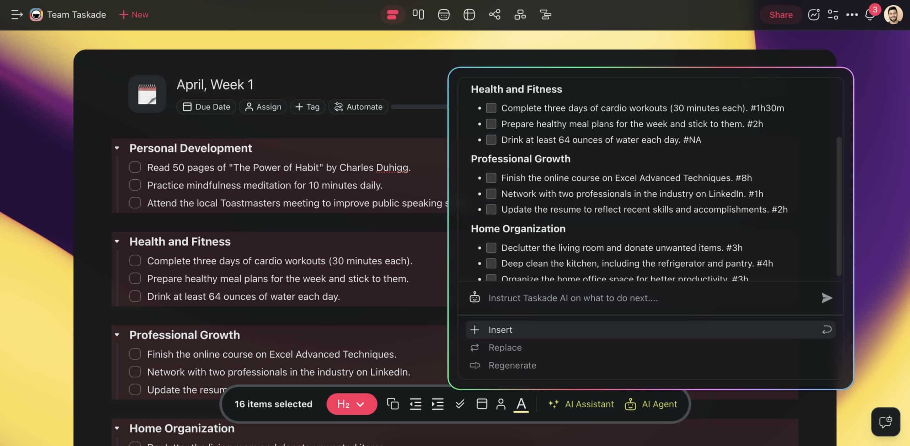Select Replace in the AI result menu

point(505,347)
